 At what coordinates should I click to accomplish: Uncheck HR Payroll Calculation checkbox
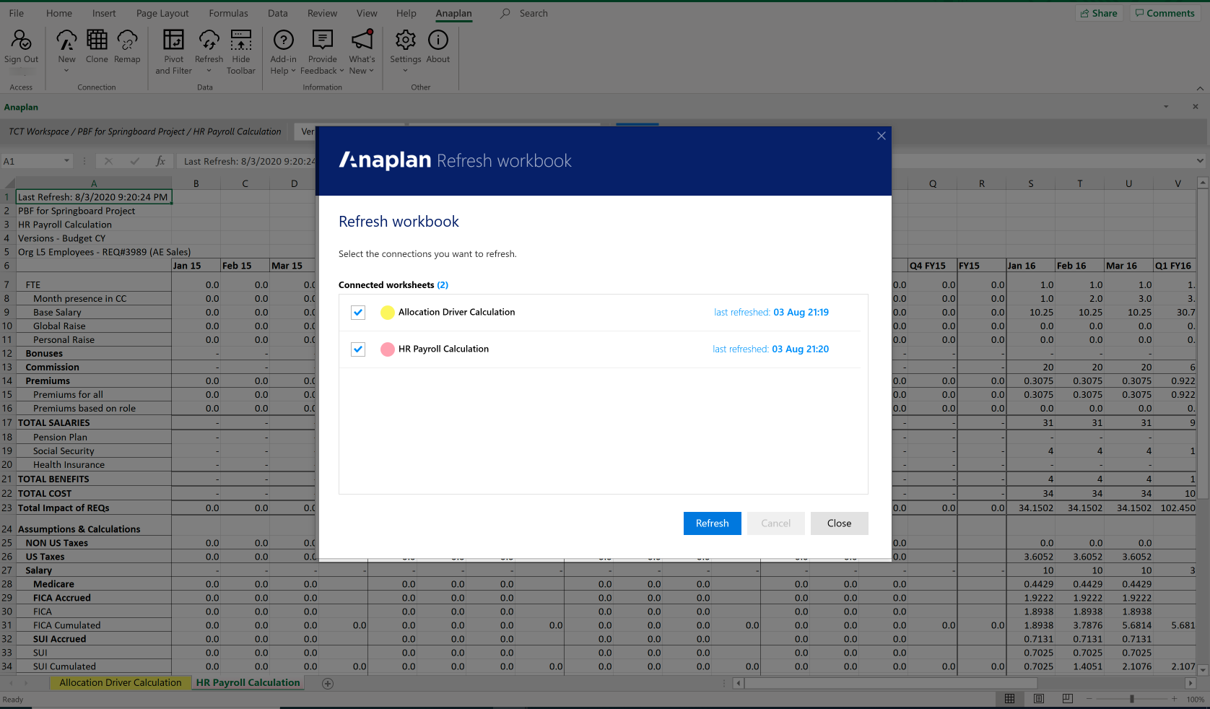(x=358, y=349)
